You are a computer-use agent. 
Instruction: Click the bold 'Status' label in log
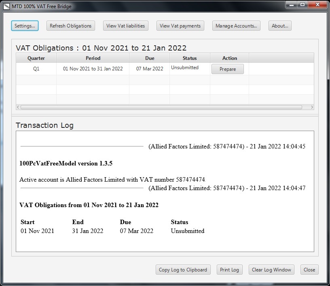[180, 222]
